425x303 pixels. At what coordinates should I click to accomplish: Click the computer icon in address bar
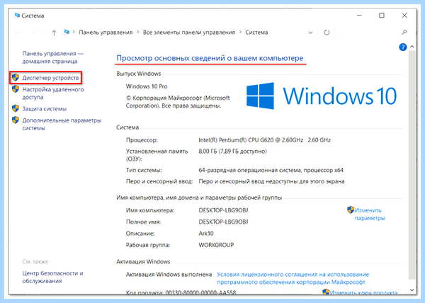pyautogui.click(x=67, y=32)
